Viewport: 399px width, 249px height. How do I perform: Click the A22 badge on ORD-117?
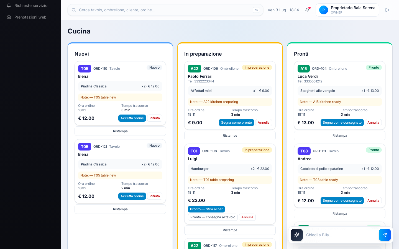pyautogui.click(x=195, y=246)
